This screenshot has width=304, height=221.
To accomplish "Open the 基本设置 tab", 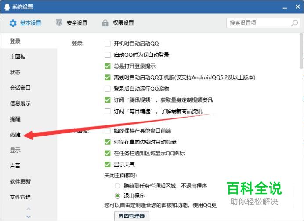I will 25,23.
